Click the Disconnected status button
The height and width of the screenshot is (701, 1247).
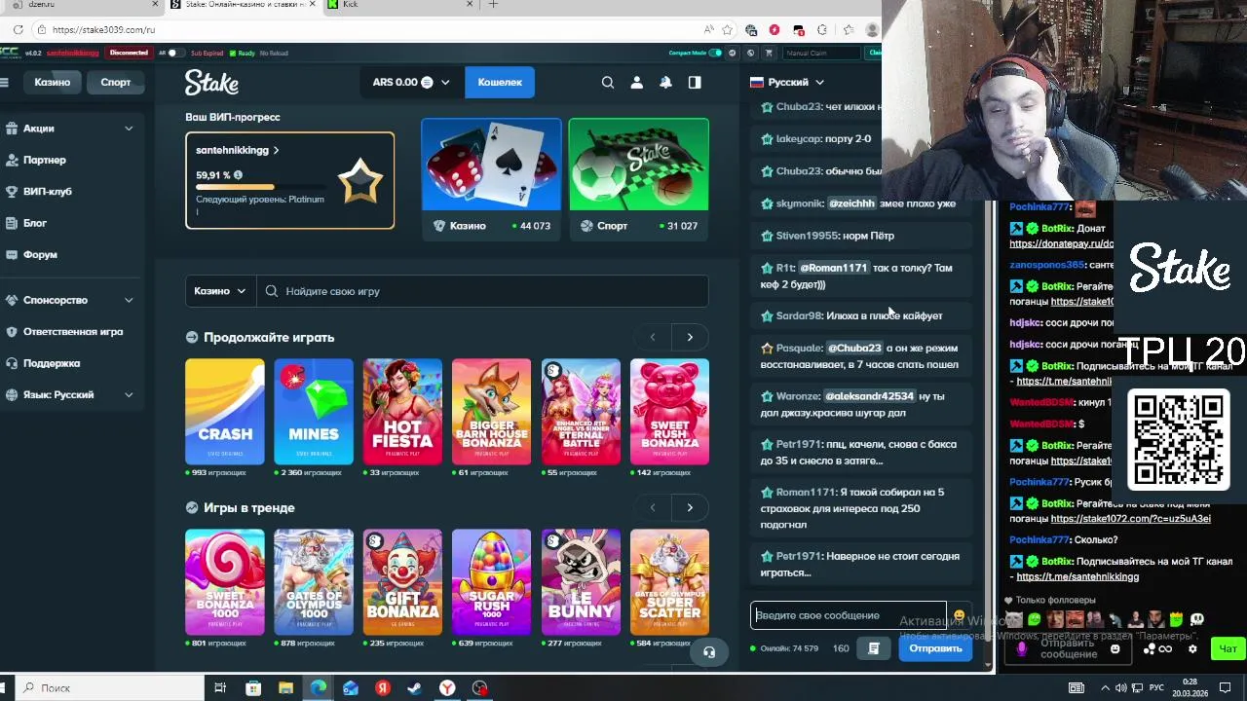tap(129, 53)
